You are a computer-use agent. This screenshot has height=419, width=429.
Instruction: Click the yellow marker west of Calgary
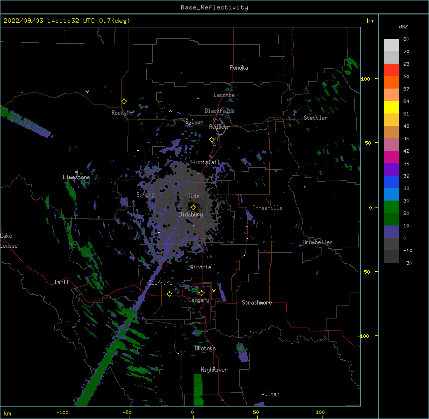coord(169,294)
